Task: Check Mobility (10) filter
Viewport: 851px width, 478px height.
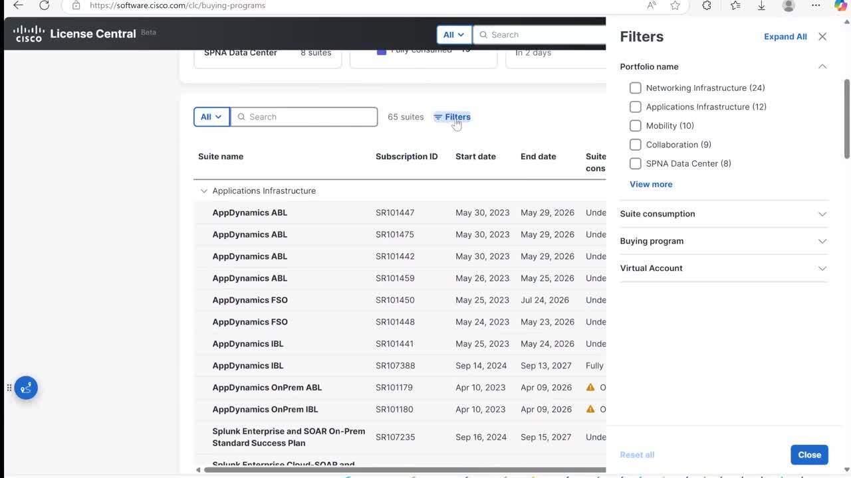Action: coord(636,125)
